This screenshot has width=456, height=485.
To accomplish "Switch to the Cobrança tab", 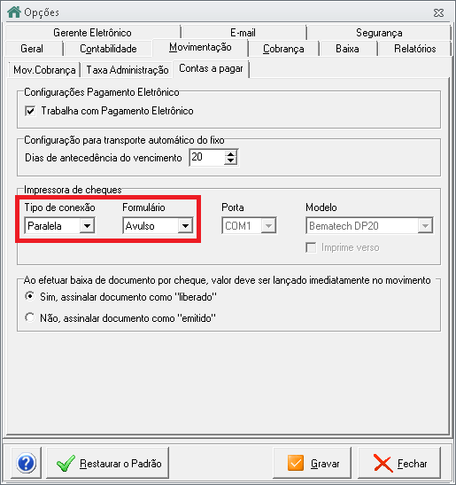I will [283, 49].
